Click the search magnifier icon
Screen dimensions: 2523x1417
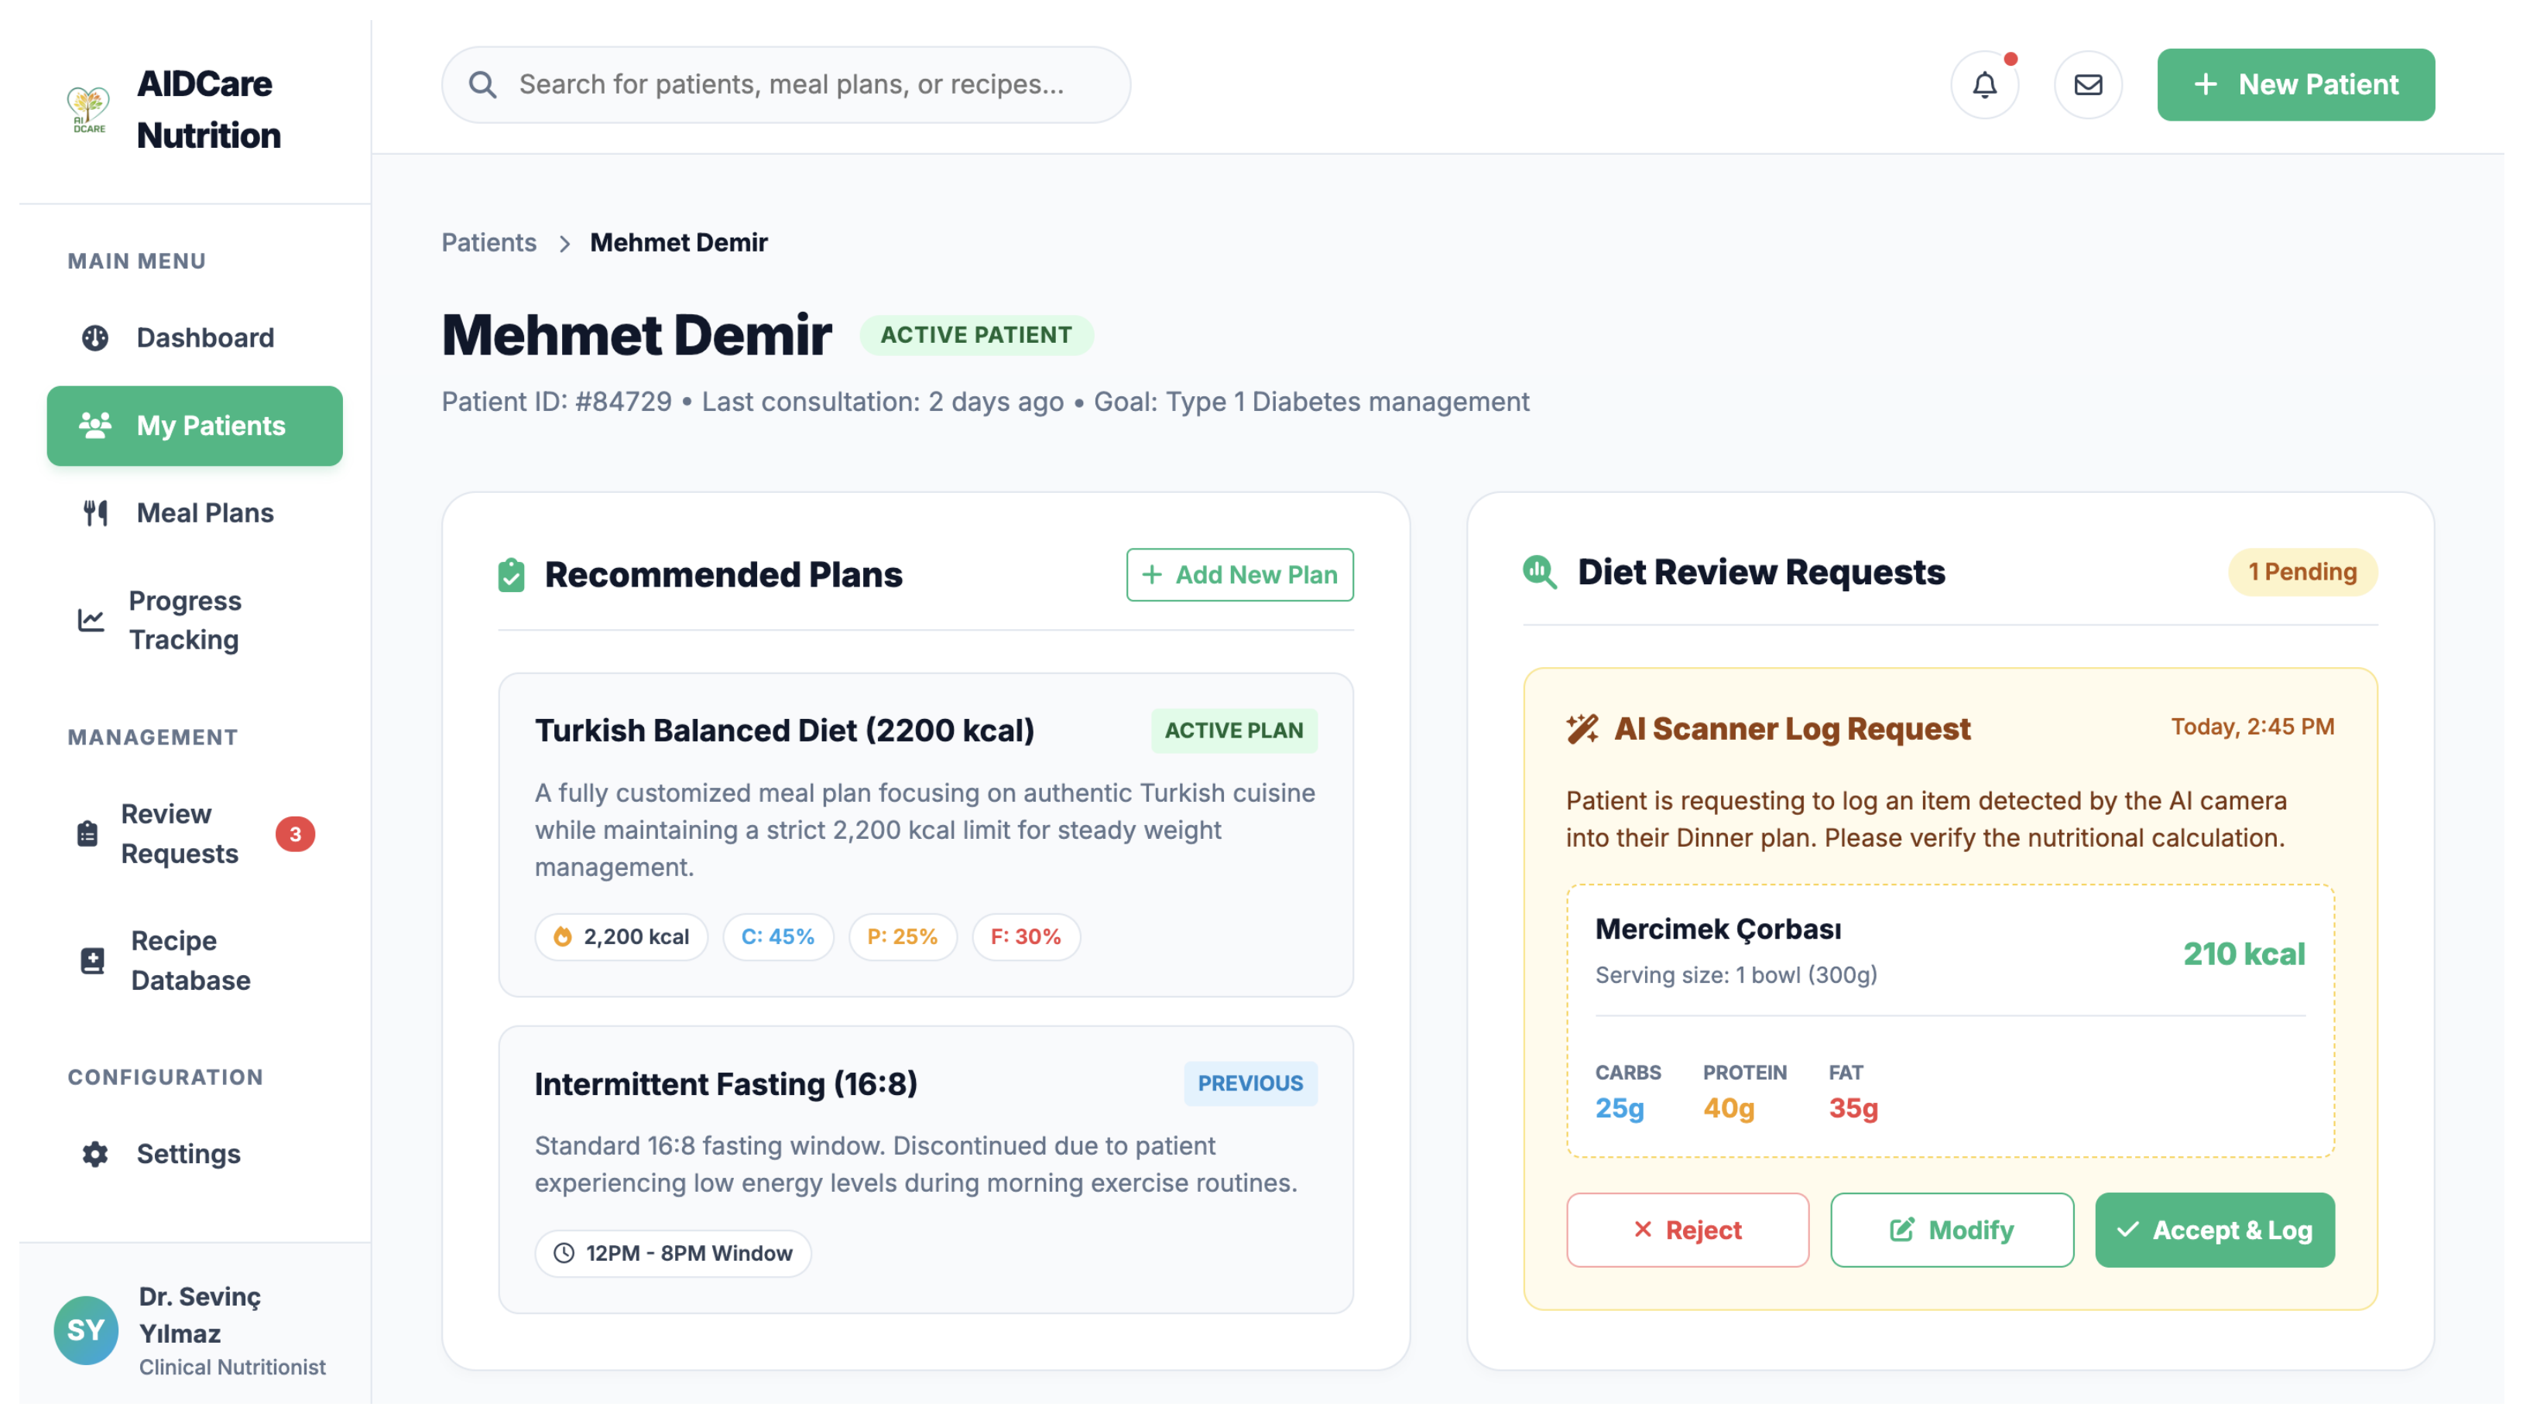pyautogui.click(x=485, y=85)
